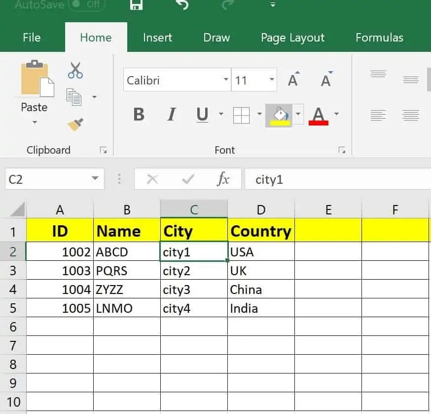The image size is (431, 414).
Task: Select cell with name ZYZZ
Action: click(127, 290)
